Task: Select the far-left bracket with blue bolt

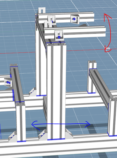Action: pos(8,83)
